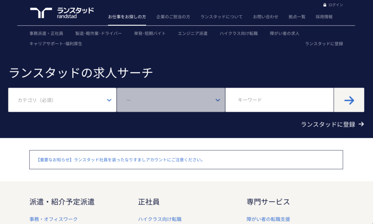
Task: Select the お仕事をお探しの方 tab
Action: (x=127, y=17)
